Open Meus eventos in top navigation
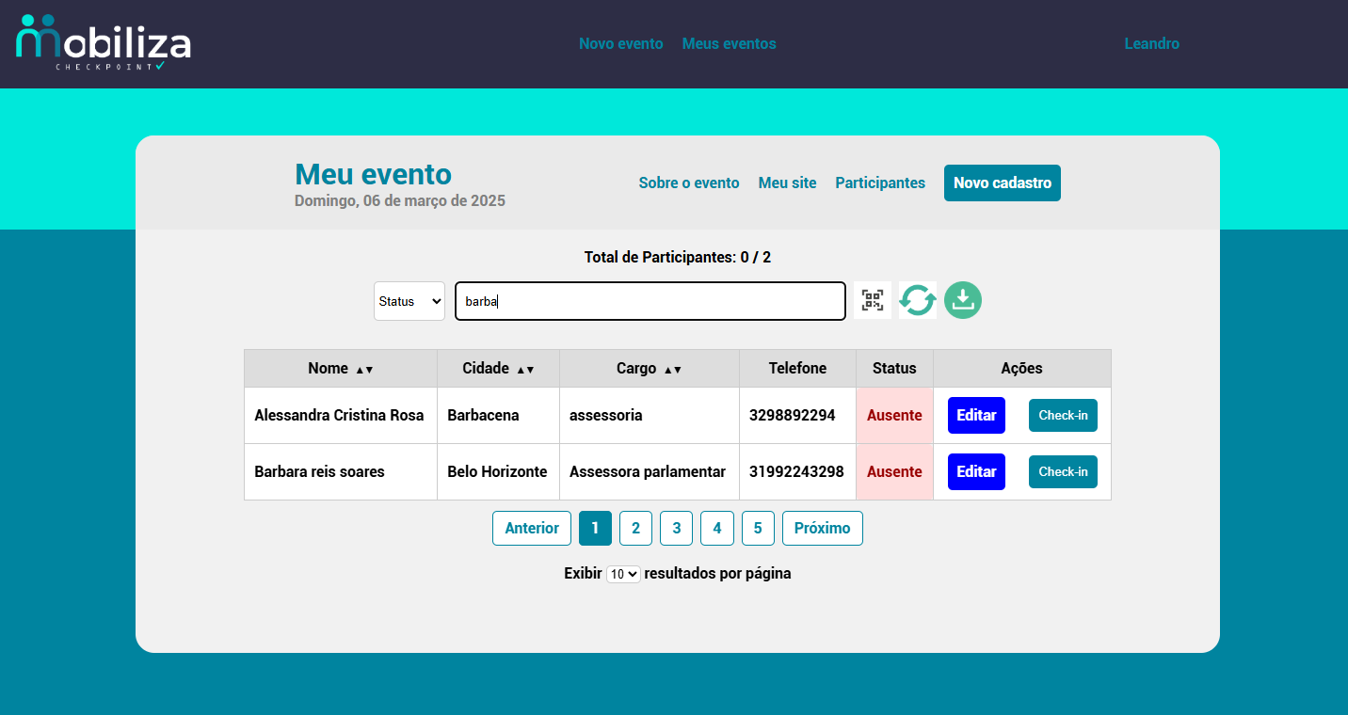 729,43
